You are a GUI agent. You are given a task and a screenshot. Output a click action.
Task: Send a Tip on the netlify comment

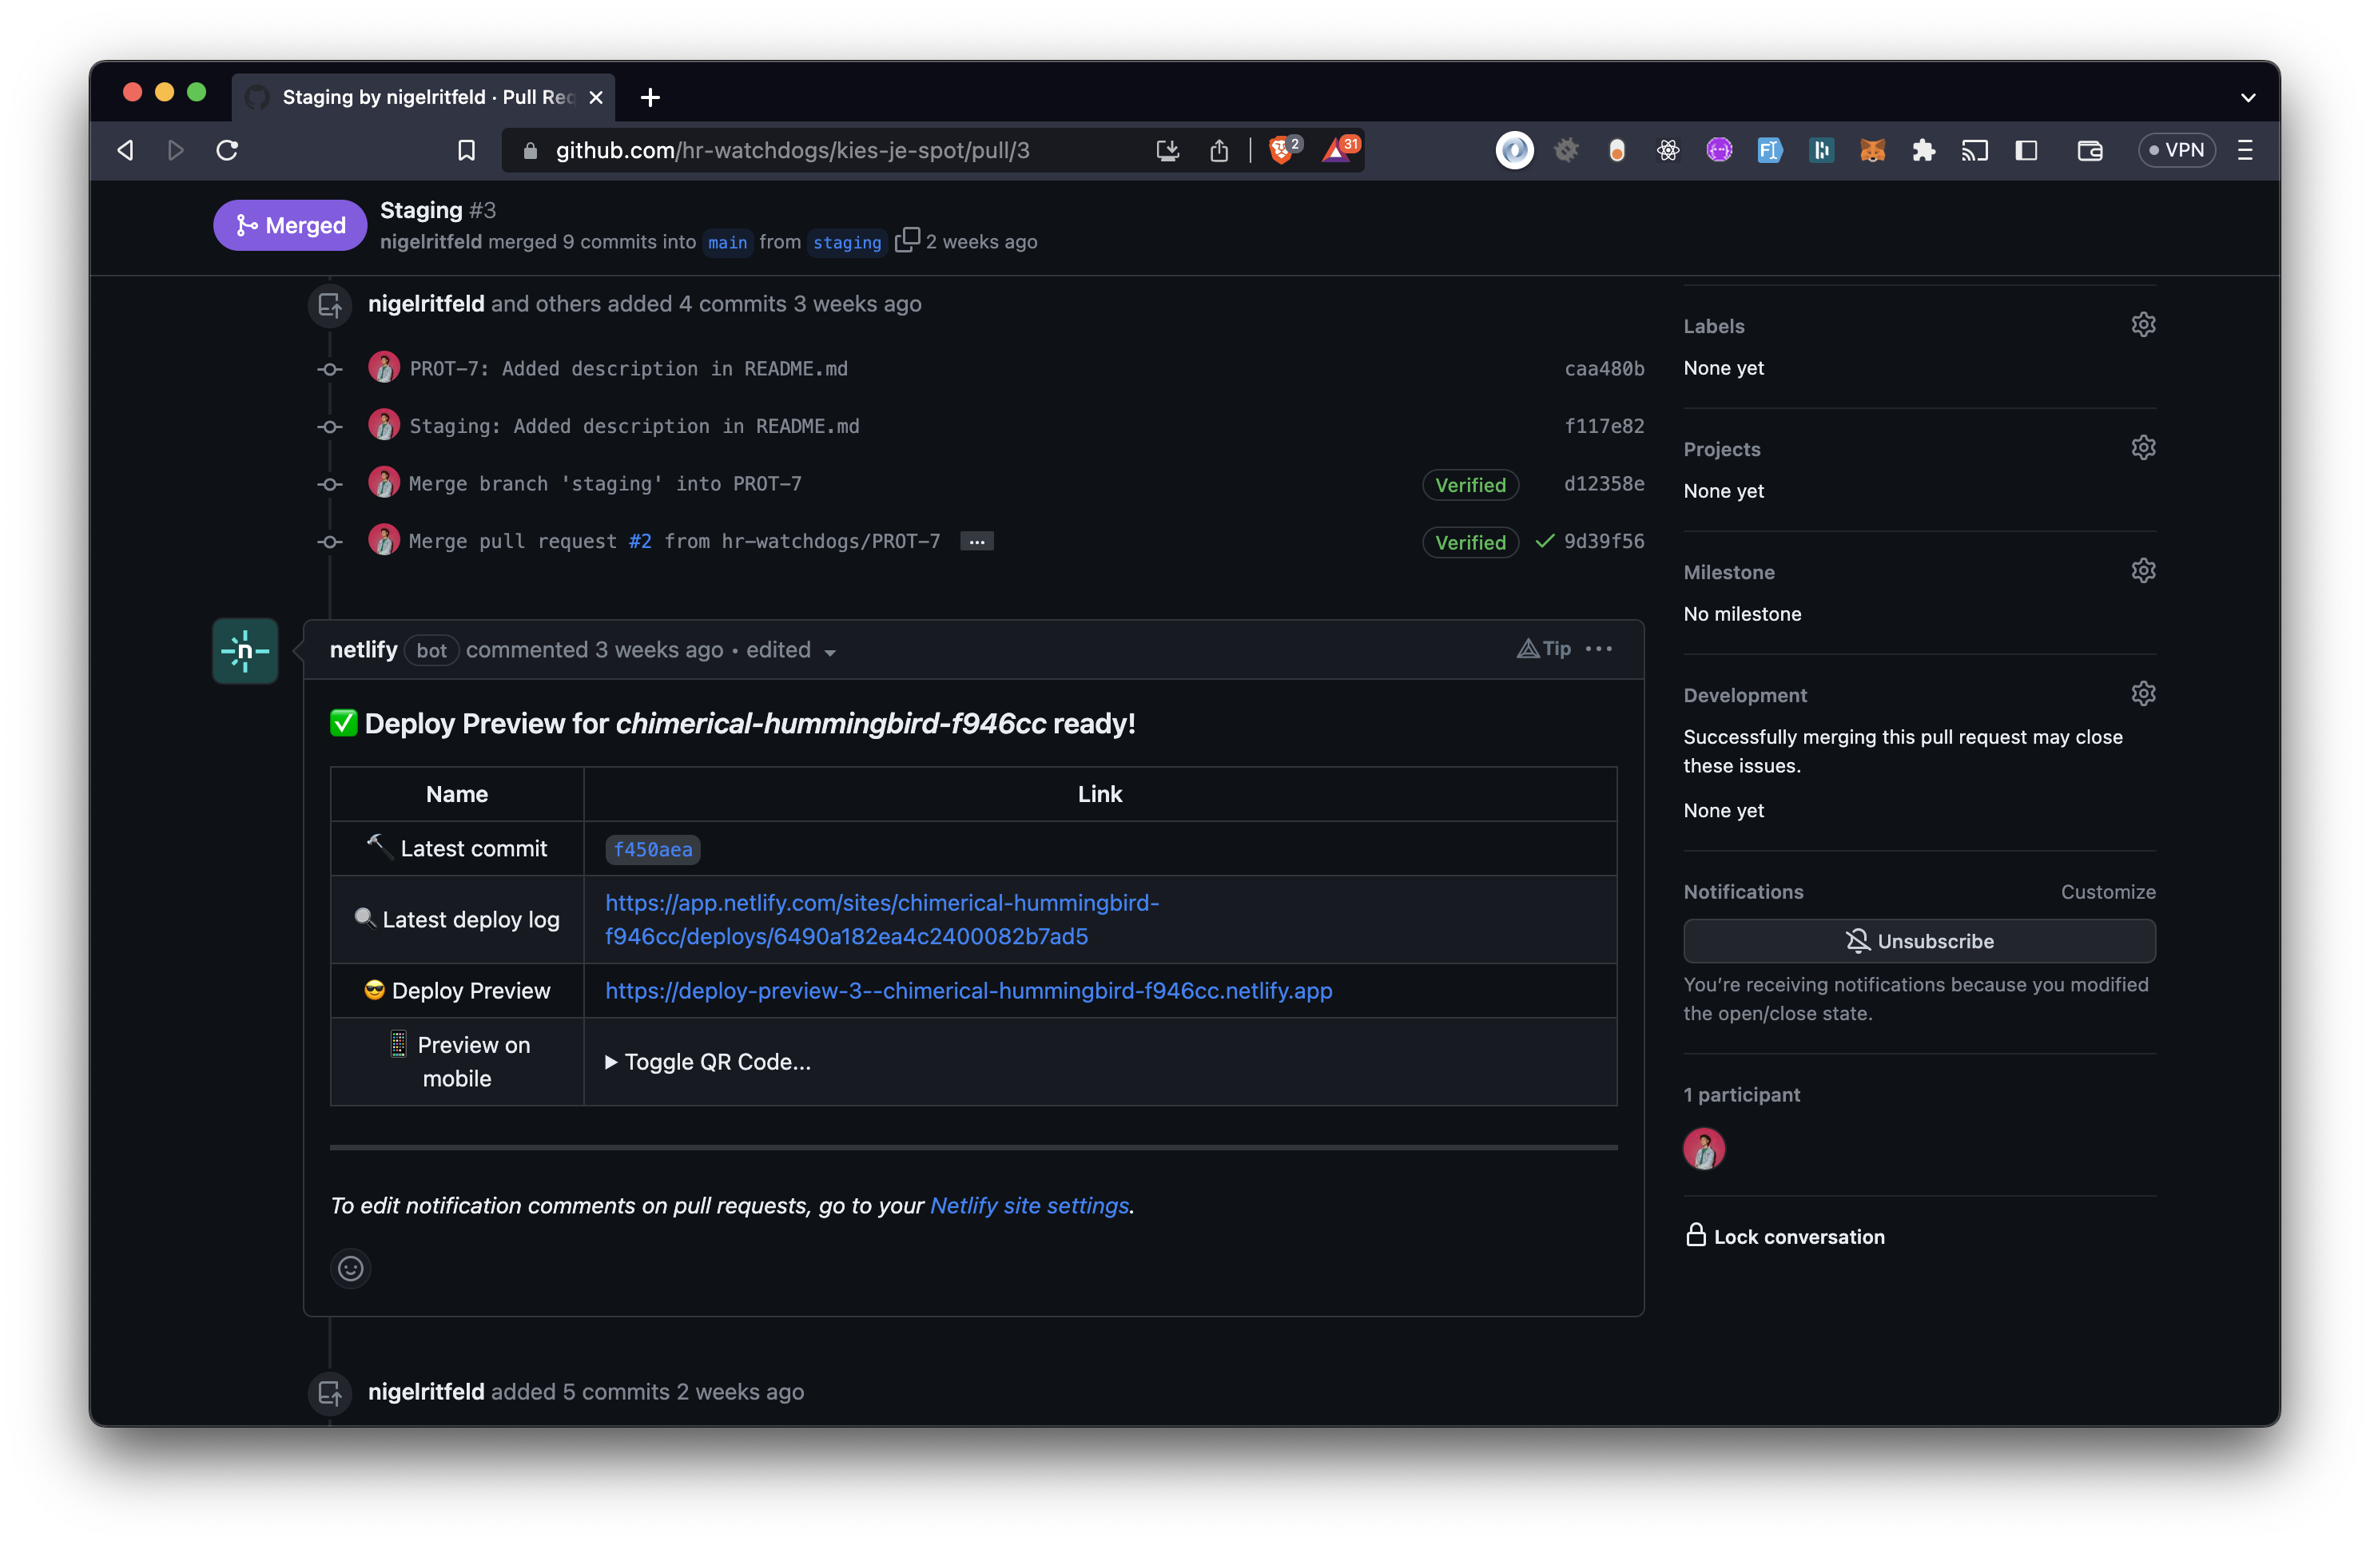point(1542,648)
